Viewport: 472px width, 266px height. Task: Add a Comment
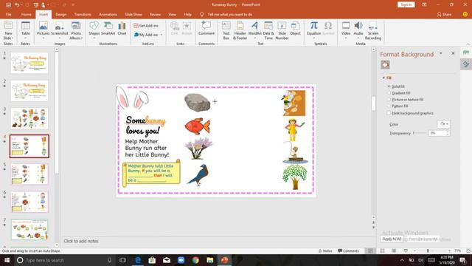206,29
